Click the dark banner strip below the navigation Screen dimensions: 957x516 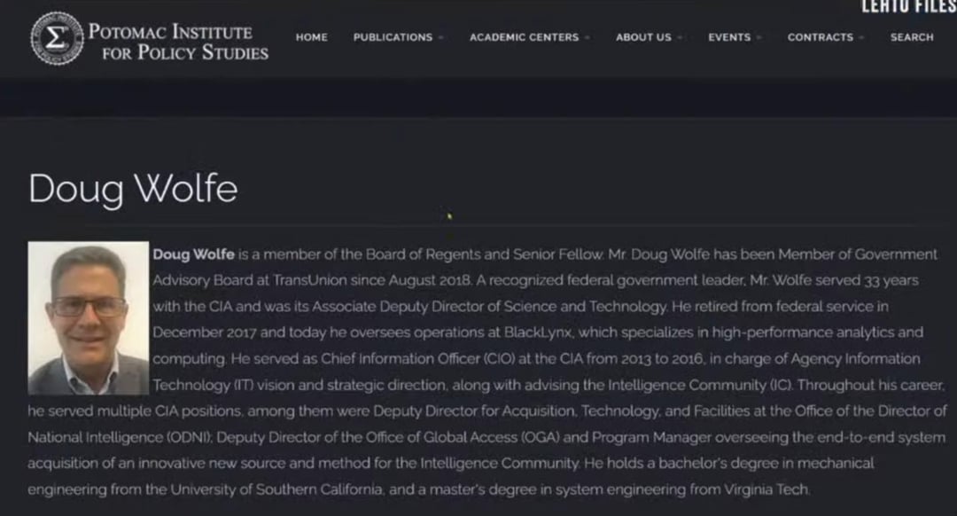[x=478, y=98]
